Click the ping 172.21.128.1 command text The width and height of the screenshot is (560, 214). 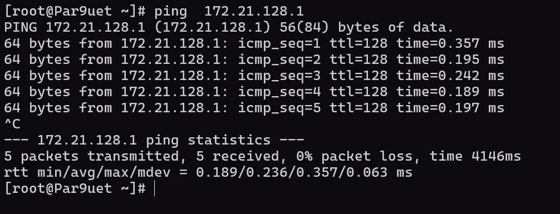[229, 12]
